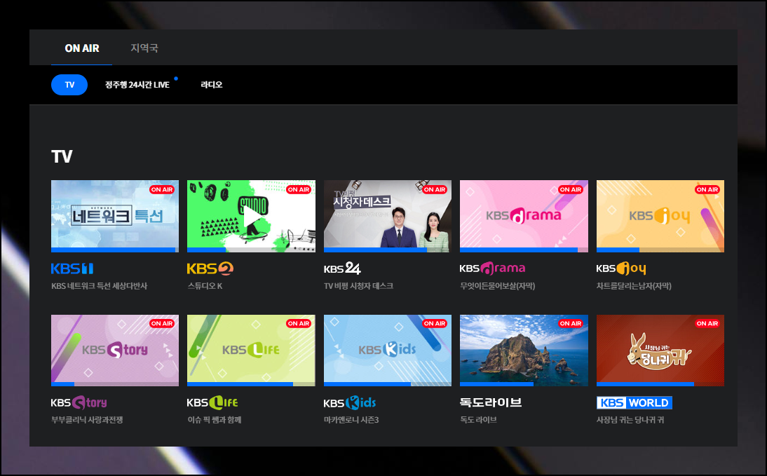Open KBS Kids channel thumbnail
This screenshot has width=767, height=476.
[388, 349]
